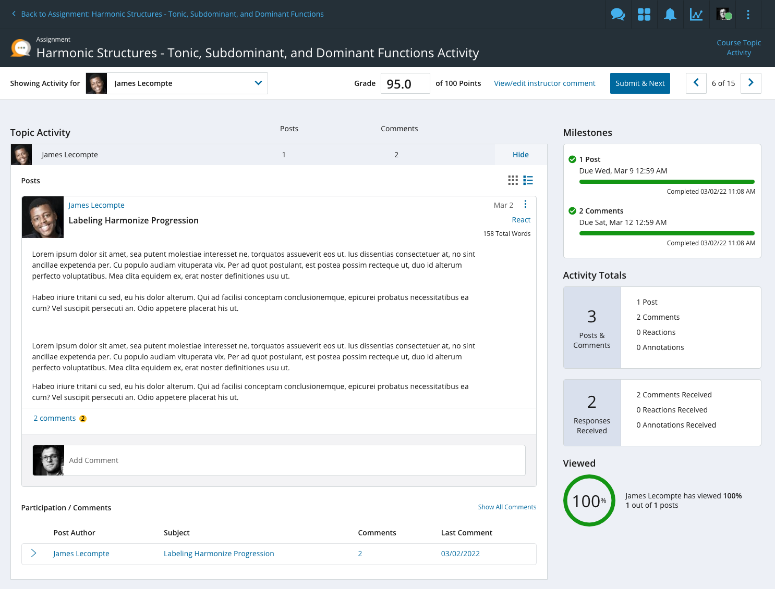Image resolution: width=775 pixels, height=589 pixels.
Task: Open the apps grid icon
Action: pos(644,15)
